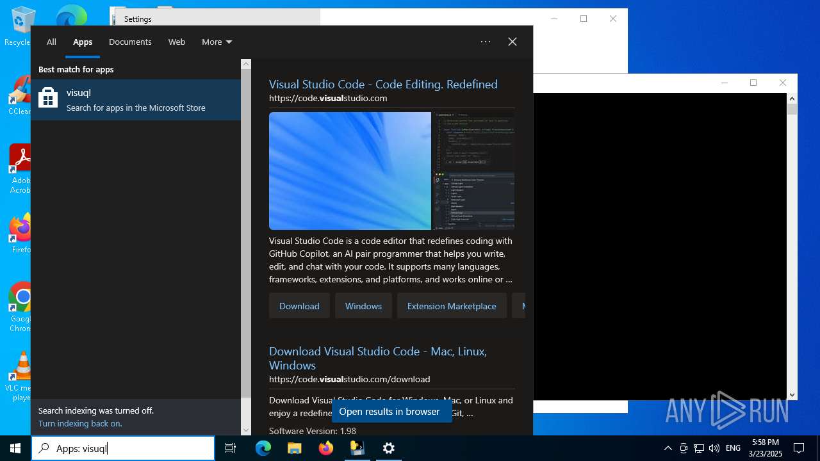Image resolution: width=820 pixels, height=461 pixels.
Task: Click the console window scroll up arrow
Action: pyautogui.click(x=792, y=99)
